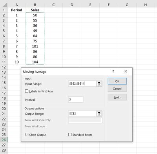
Task: Select row 12 header
Action: click(x=4, y=67)
